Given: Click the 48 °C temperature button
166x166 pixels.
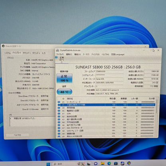Looking at the screenshot, I should tap(64, 92).
